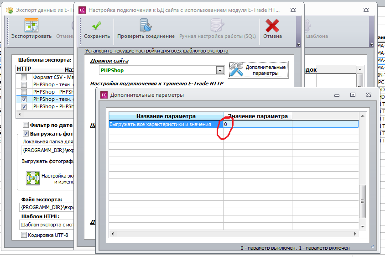Toggle HTTP checkbox in third template row
The width and height of the screenshot is (385, 257).
(x=24, y=92)
